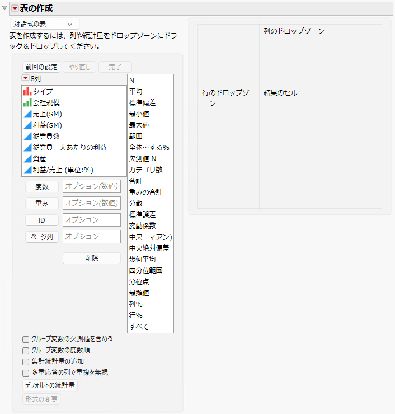Select the 分散 statistic
The image size is (395, 414).
click(136, 203)
